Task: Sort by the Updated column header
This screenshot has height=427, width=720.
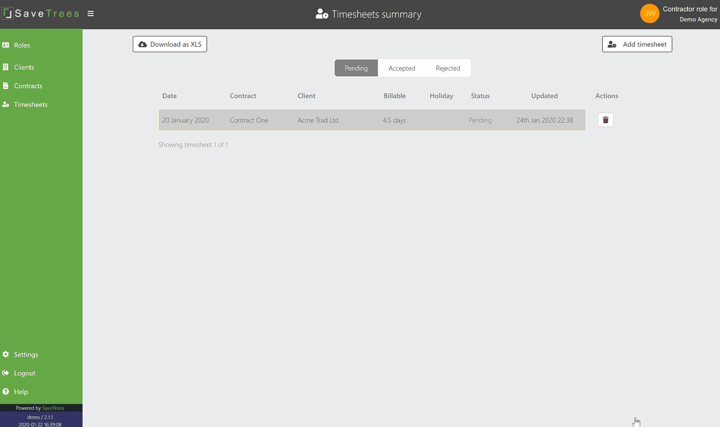Action: tap(544, 96)
